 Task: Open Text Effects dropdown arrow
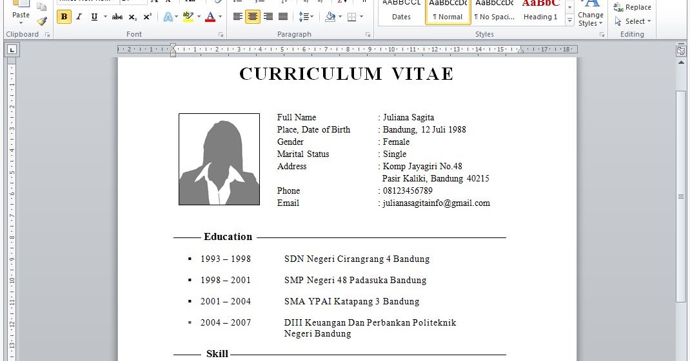pyautogui.click(x=177, y=17)
